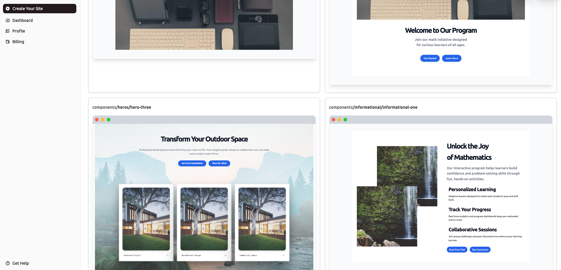Screen dimensions: 561x270
Task: Click the See Curriculum button
Action: pos(480,250)
